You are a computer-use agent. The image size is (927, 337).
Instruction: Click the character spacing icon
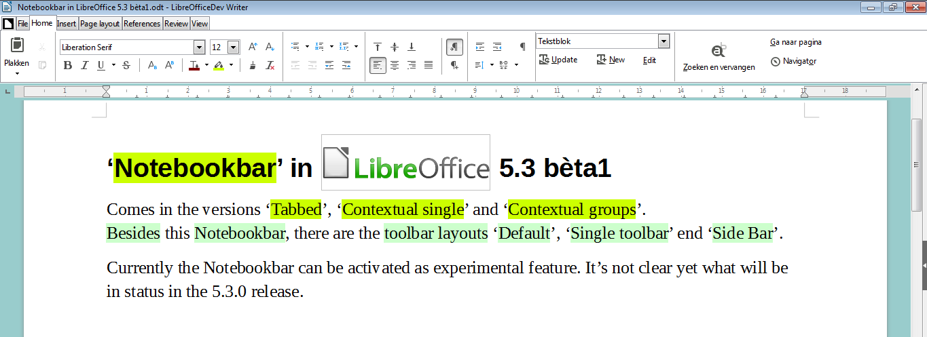pyautogui.click(x=503, y=65)
